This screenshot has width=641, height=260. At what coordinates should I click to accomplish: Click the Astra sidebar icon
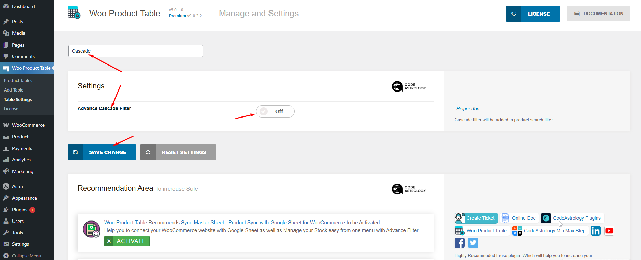[6, 186]
